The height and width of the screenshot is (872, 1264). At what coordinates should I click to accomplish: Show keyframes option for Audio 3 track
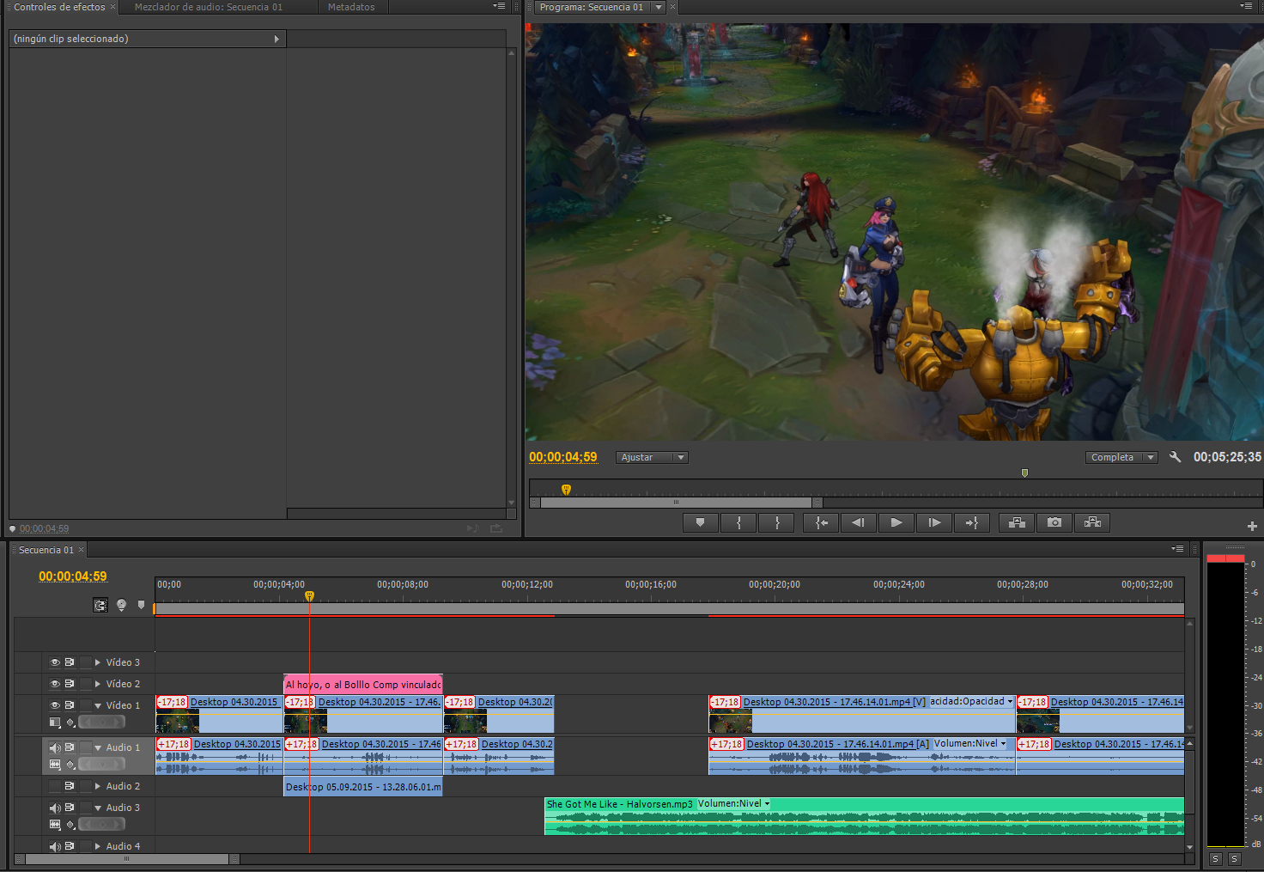coord(70,824)
